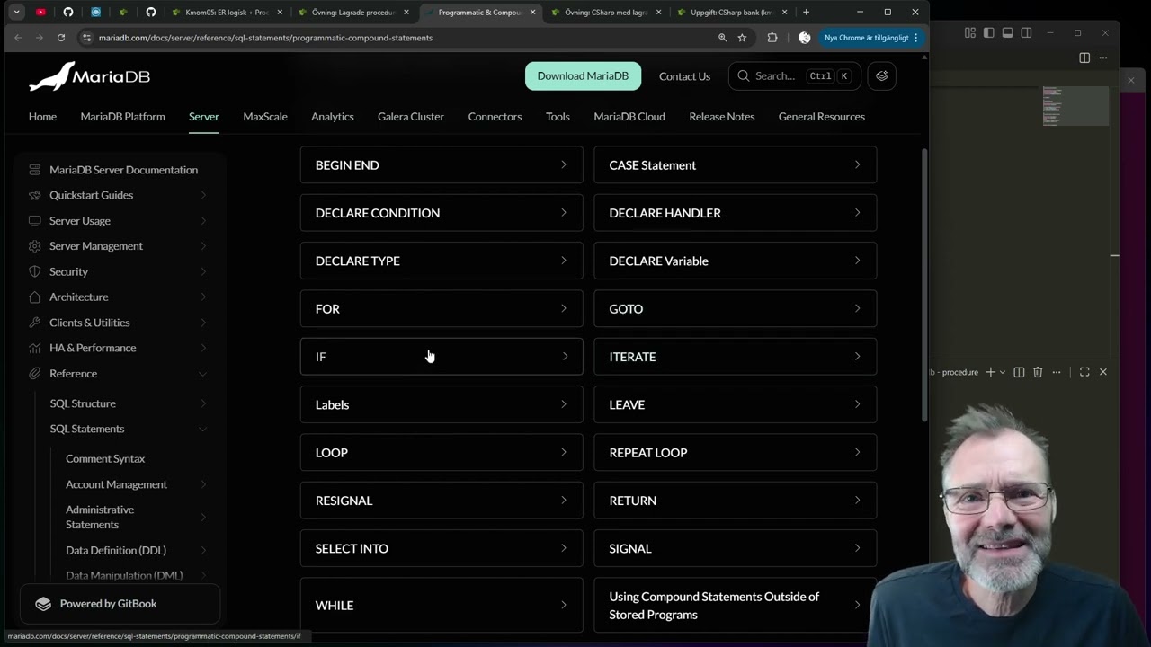Image resolution: width=1151 pixels, height=647 pixels.
Task: Collapse the Reference sidebar section chevron
Action: point(202,374)
